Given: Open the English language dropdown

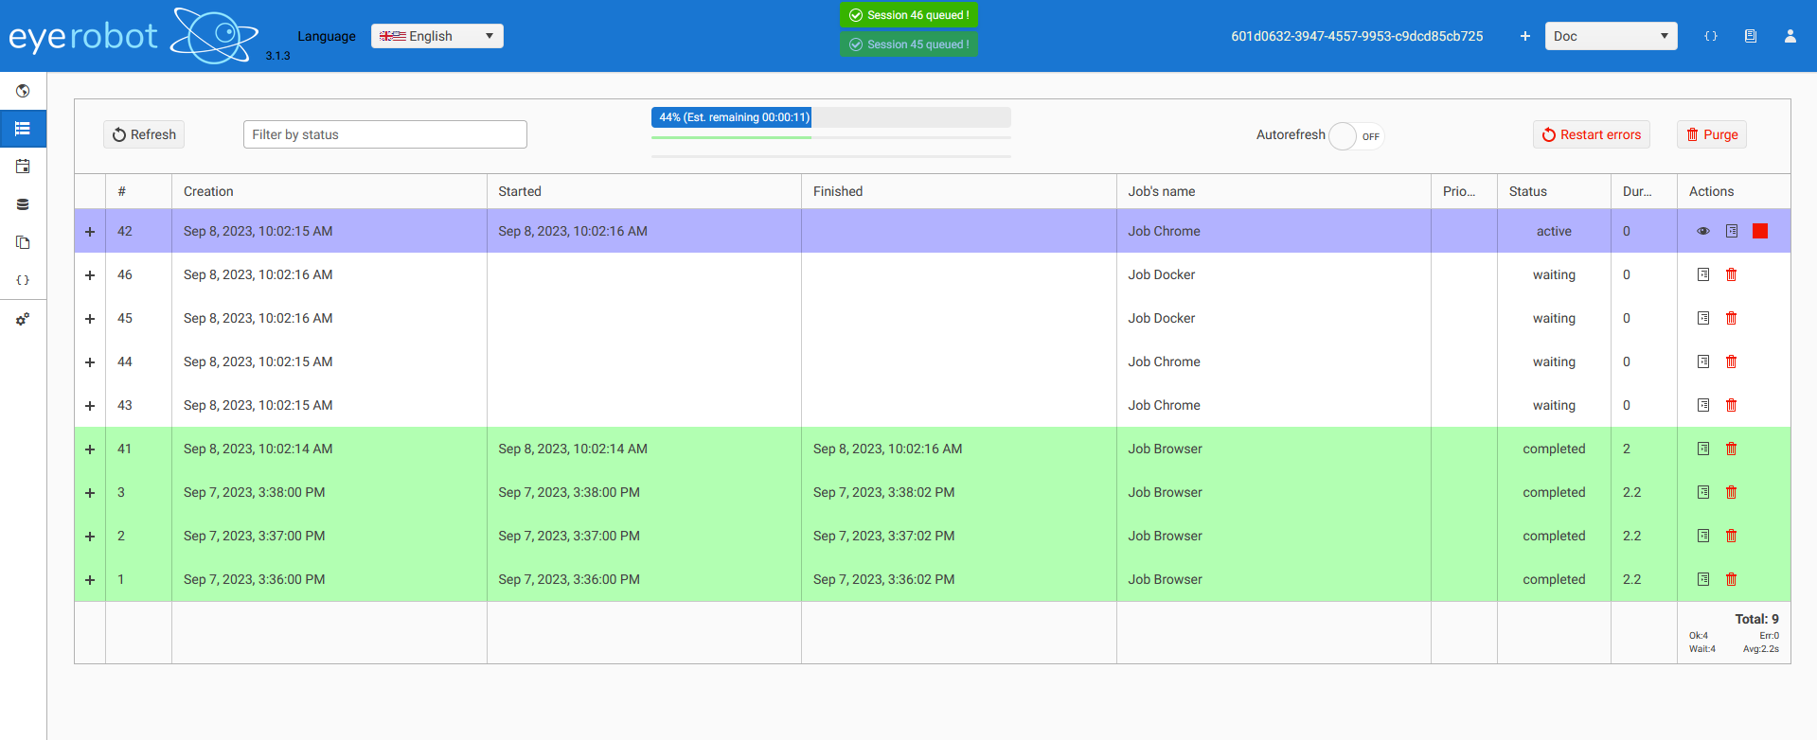Looking at the screenshot, I should tap(436, 36).
